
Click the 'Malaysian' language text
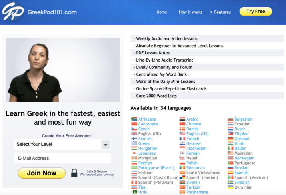click(x=244, y=153)
